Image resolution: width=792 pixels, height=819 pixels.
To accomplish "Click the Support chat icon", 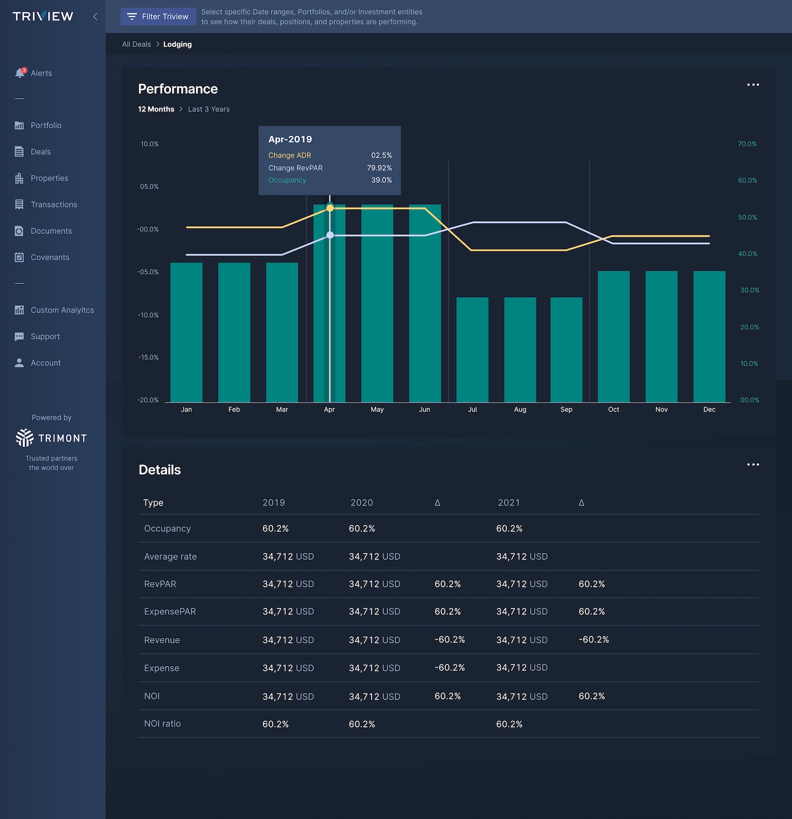I will pyautogui.click(x=19, y=337).
